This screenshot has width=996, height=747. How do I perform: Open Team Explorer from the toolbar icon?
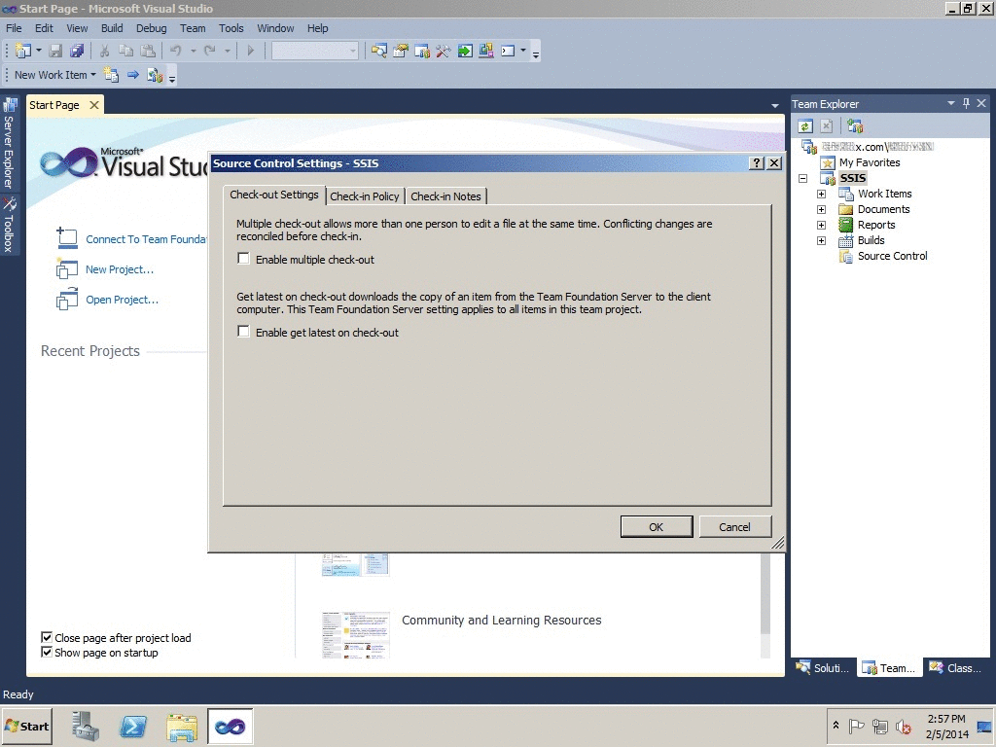(x=422, y=51)
